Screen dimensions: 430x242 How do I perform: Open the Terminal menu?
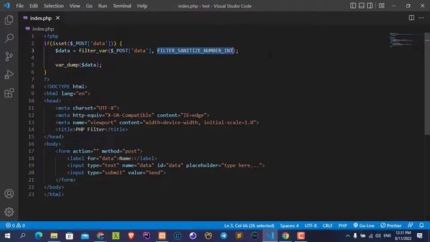(122, 6)
